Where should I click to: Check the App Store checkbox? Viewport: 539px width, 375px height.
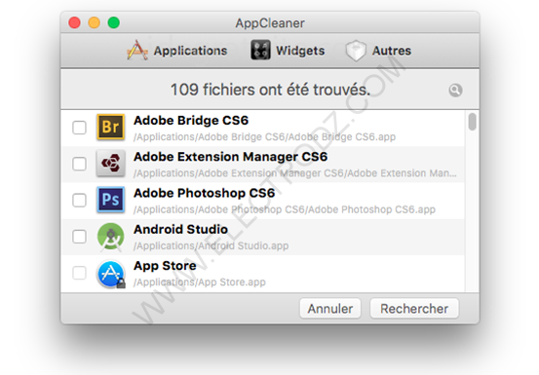[79, 273]
